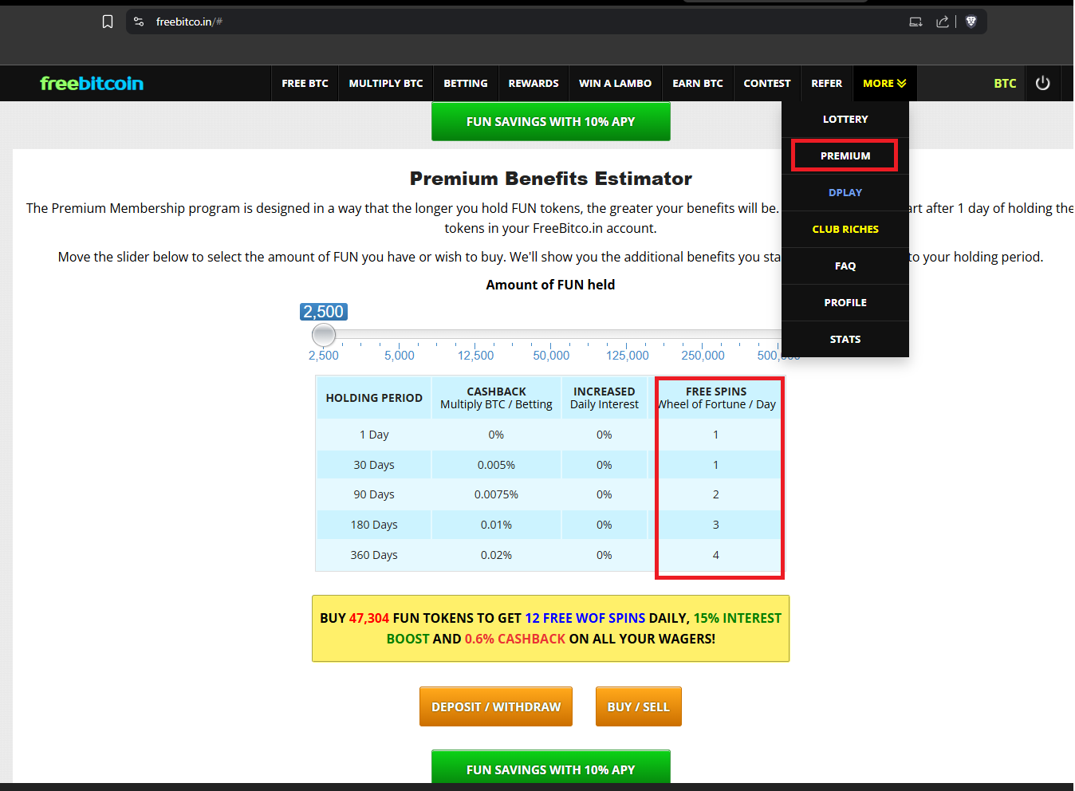Click slider mark labeled 250,000
The image size is (1075, 791).
pos(703,356)
